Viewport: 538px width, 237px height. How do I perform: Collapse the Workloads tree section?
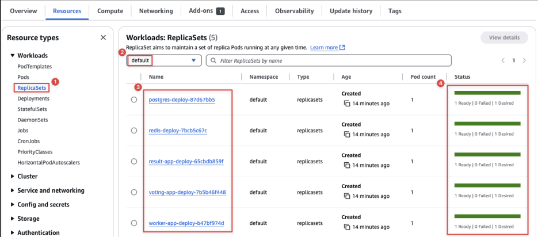(12, 56)
